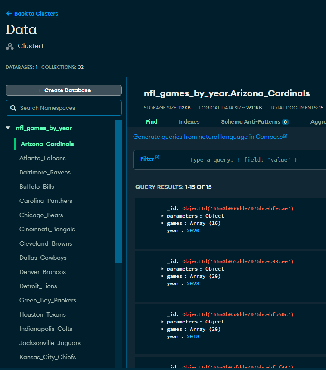Select ObjectId '66a3b058dde7075bcebfb50c'
The height and width of the screenshot is (370, 326).
[238, 314]
